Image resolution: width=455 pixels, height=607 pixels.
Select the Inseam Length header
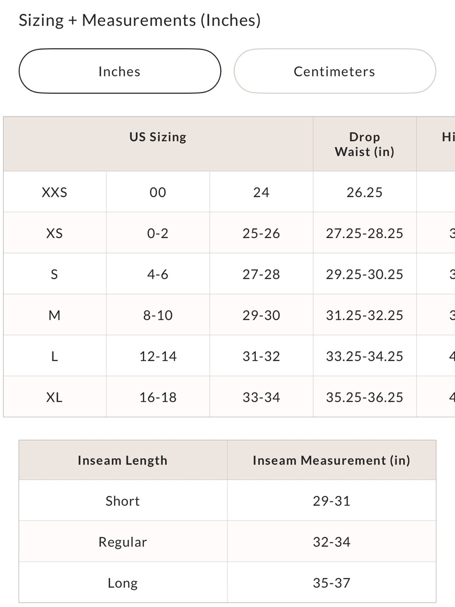[123, 460]
